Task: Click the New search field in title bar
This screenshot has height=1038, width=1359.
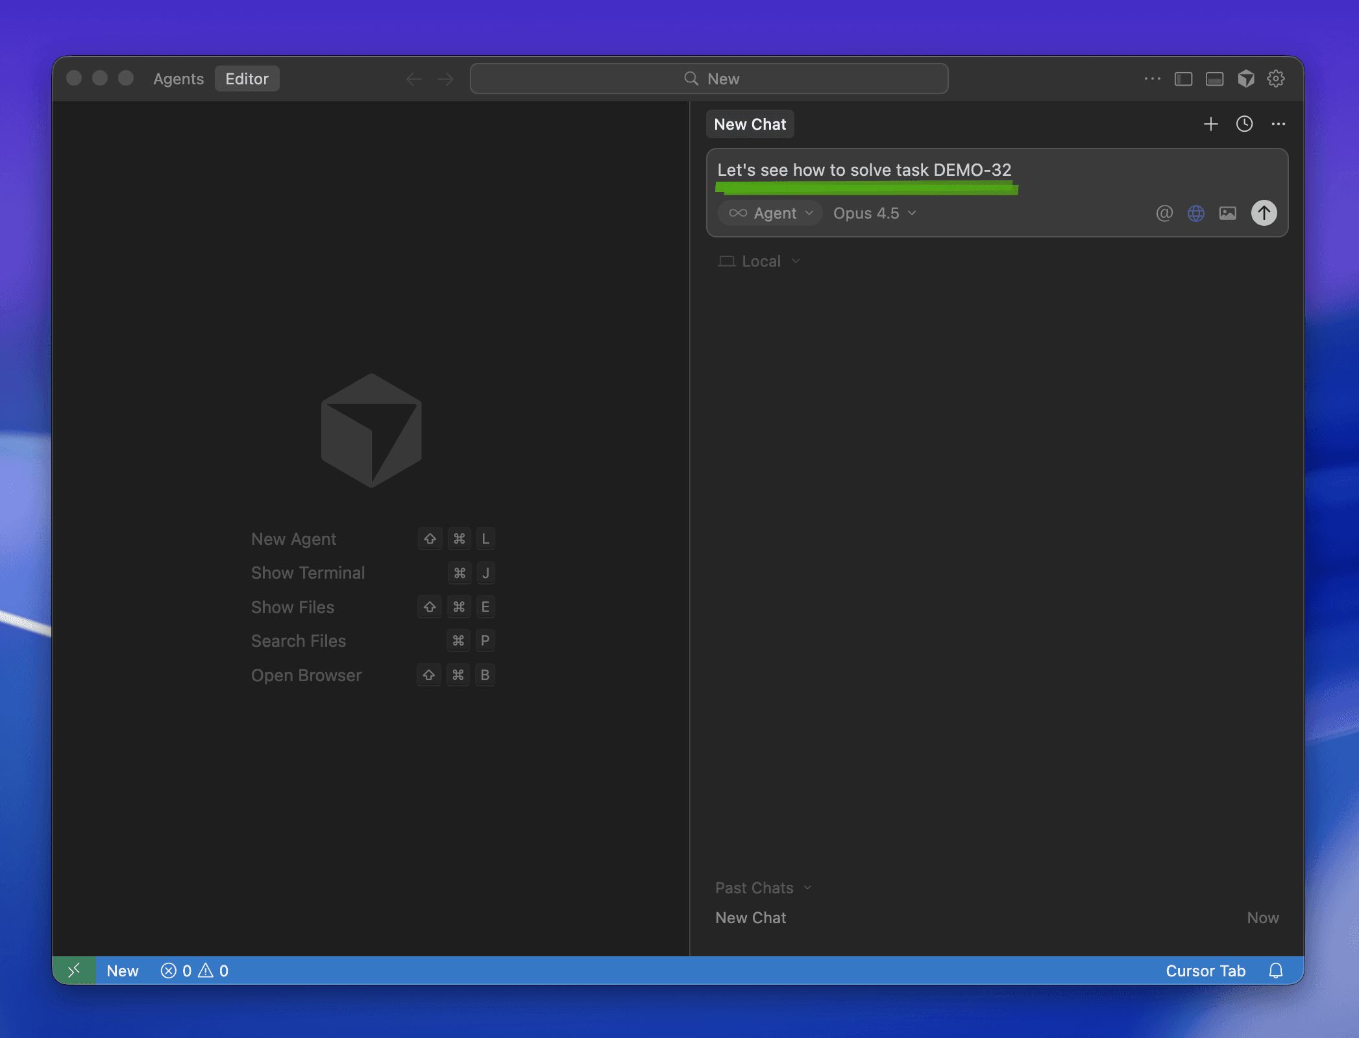Action: 709,78
